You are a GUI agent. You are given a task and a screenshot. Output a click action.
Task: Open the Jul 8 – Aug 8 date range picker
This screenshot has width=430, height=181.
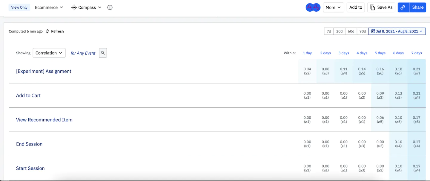397,31
